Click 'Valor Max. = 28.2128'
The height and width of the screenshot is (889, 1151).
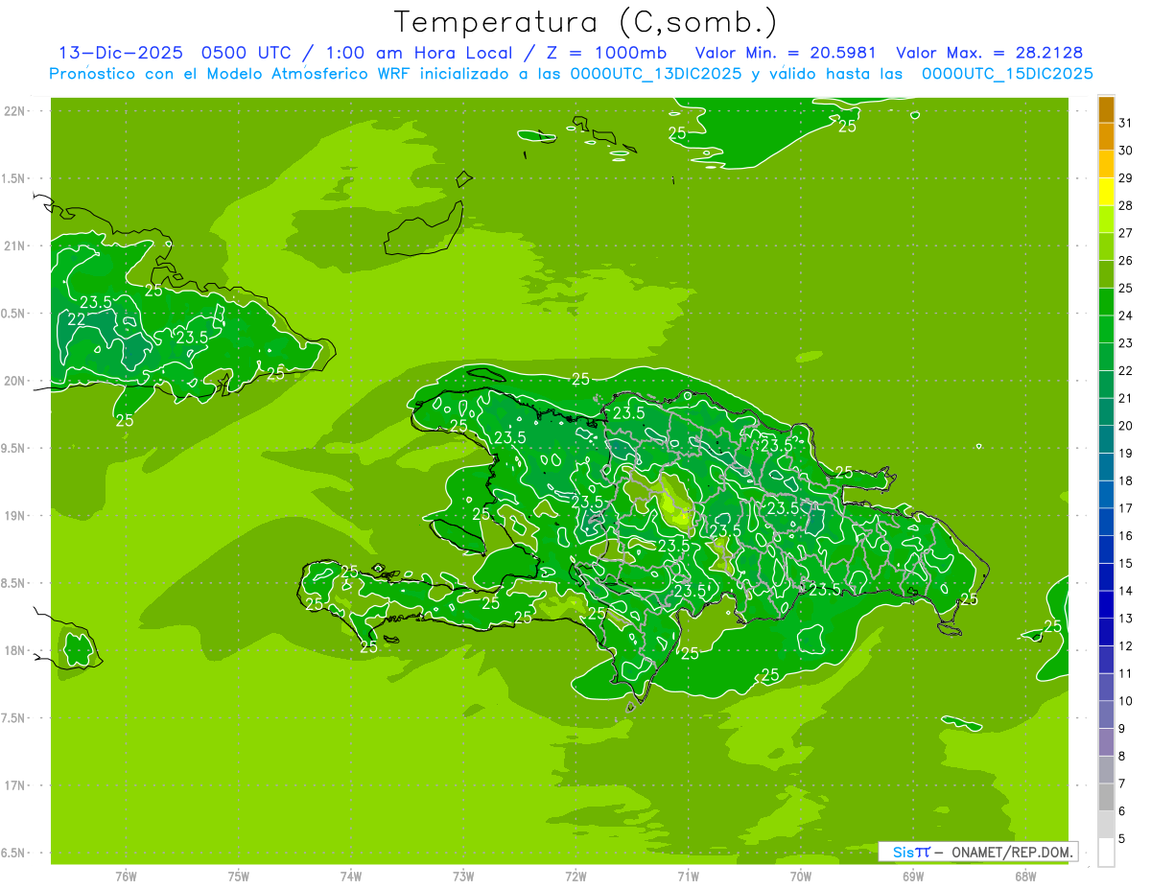[989, 53]
